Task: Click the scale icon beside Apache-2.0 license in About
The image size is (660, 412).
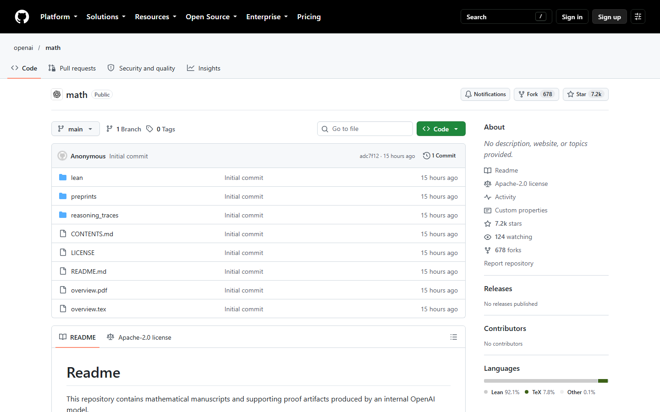Action: coord(488,184)
